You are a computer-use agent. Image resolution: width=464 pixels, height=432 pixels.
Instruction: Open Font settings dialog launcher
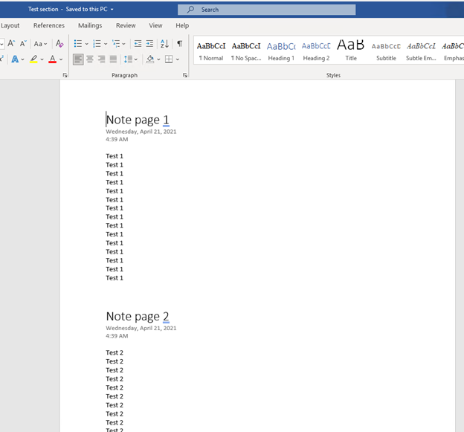pyautogui.click(x=65, y=75)
